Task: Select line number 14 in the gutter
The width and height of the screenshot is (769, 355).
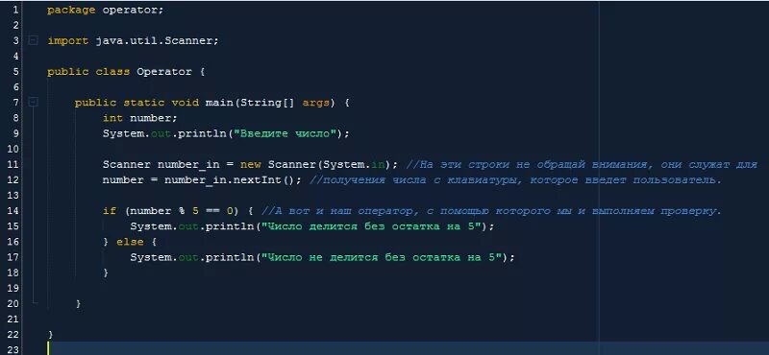Action: tap(13, 210)
